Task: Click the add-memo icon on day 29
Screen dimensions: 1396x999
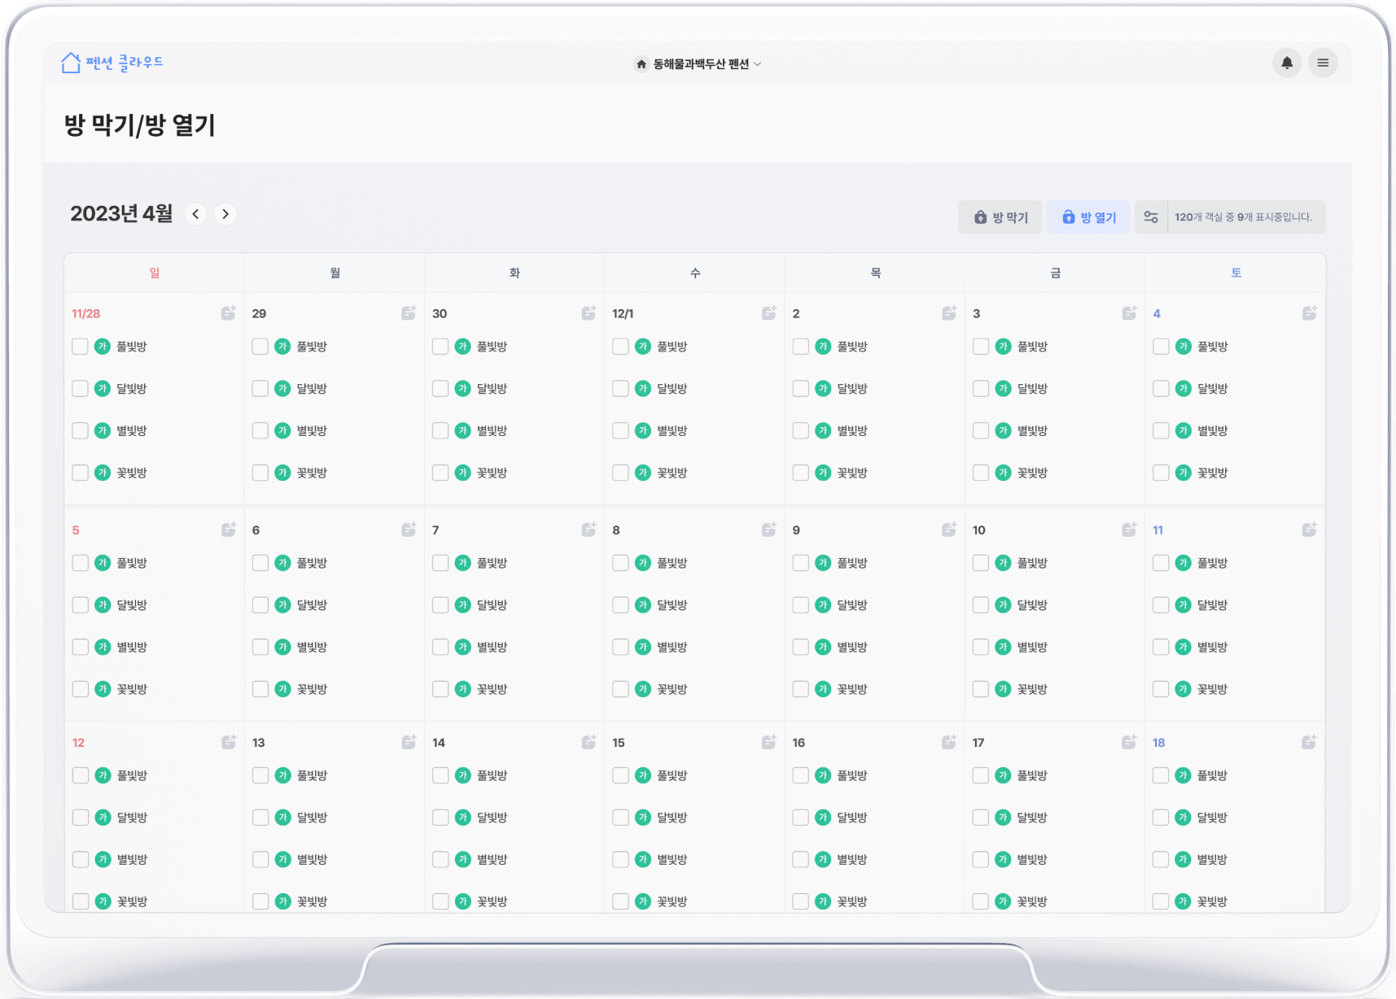Action: tap(409, 313)
